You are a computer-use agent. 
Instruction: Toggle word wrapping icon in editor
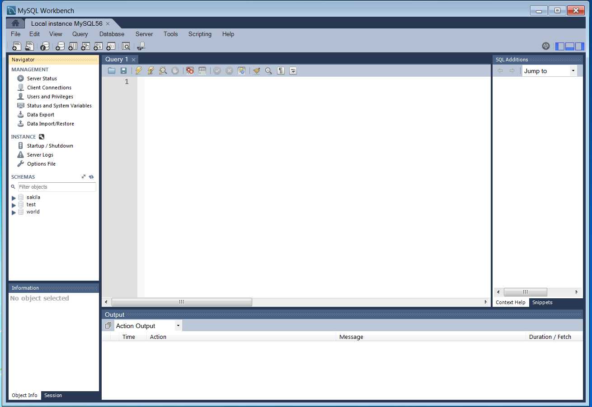pyautogui.click(x=293, y=71)
